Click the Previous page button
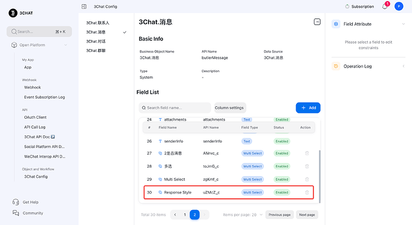The height and width of the screenshot is (225, 412). pyautogui.click(x=279, y=215)
